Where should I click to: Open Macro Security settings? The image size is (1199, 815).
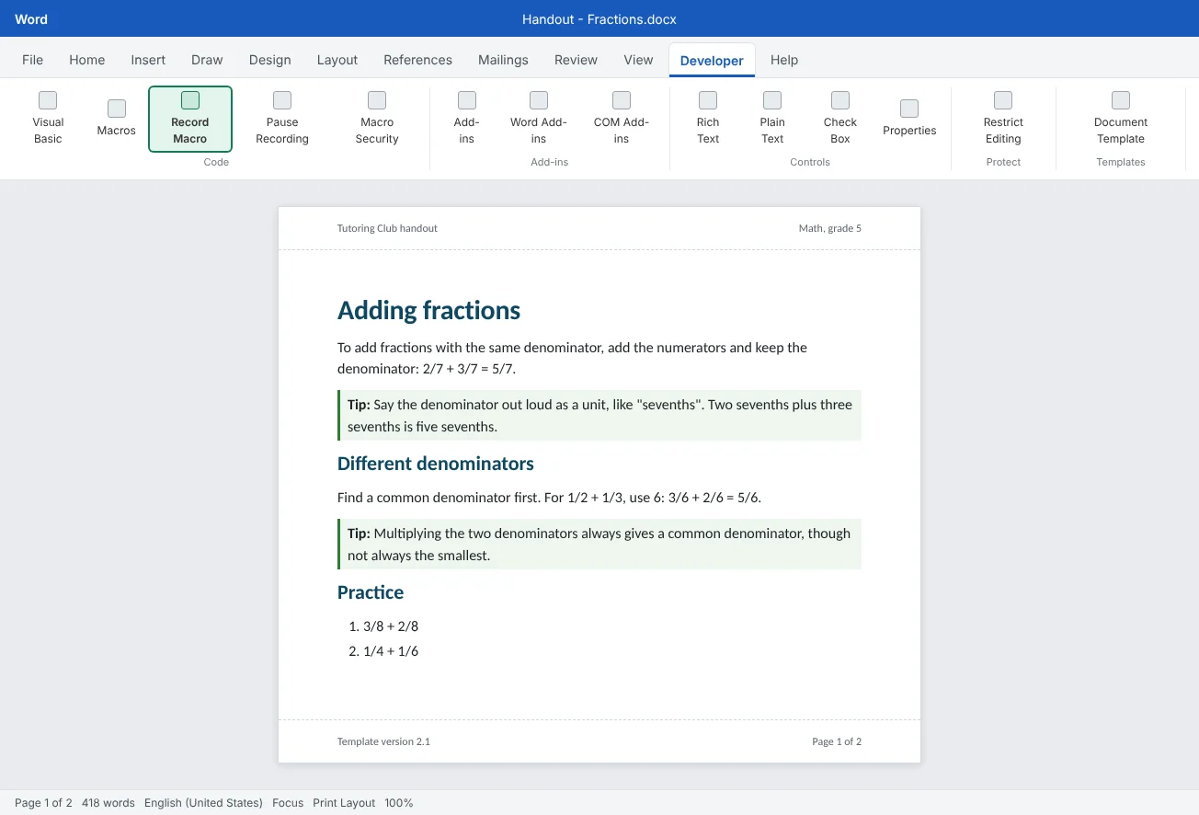point(377,119)
